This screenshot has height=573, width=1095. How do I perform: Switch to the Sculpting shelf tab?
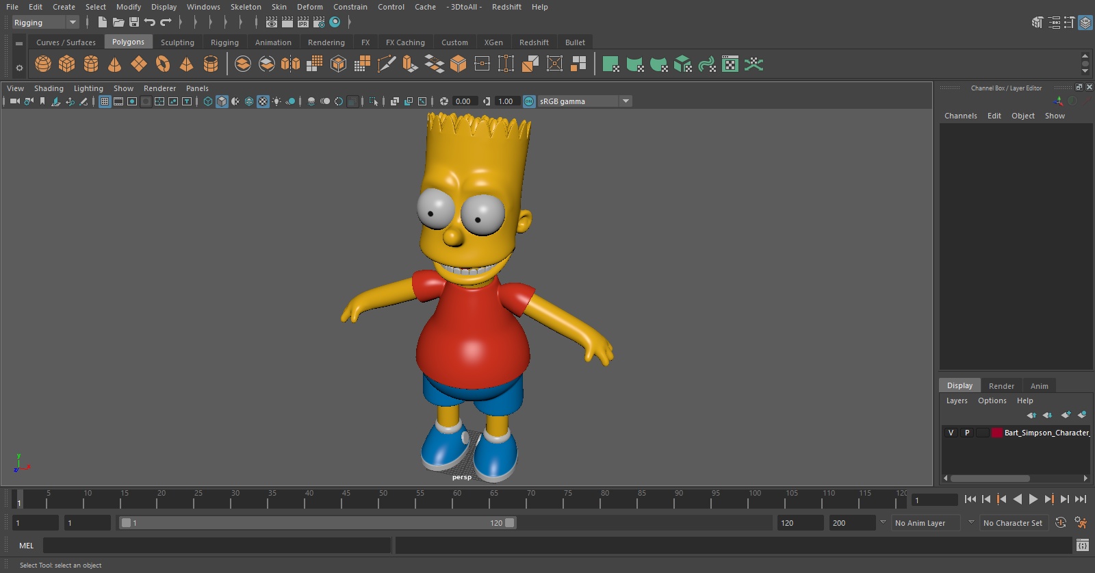(177, 42)
